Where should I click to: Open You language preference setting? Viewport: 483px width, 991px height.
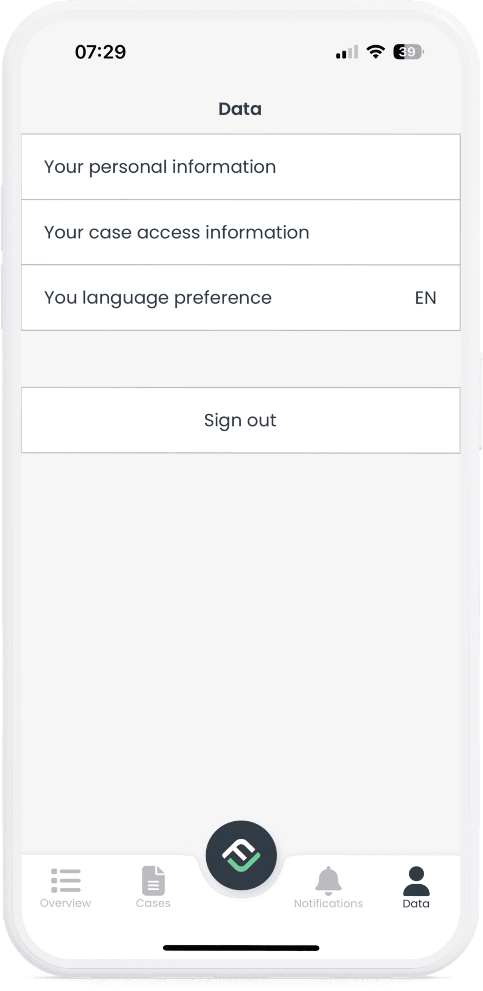click(x=241, y=297)
